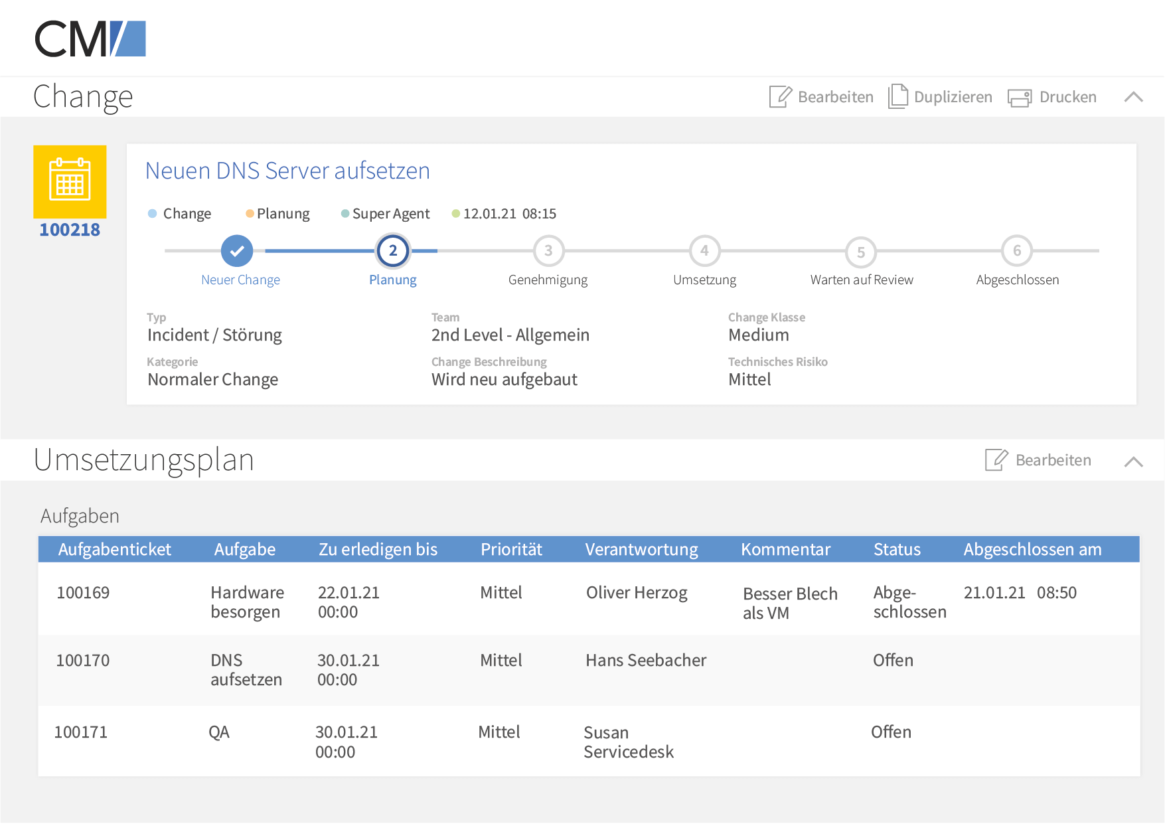This screenshot has width=1165, height=824.
Task: Expand step 3 Genehmigung in the workflow
Action: coord(548,251)
